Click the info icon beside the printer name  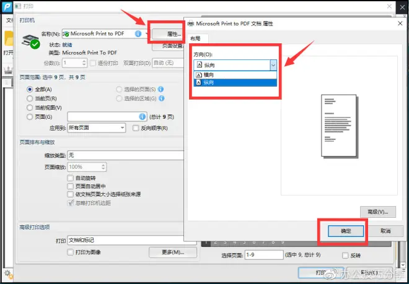point(138,33)
